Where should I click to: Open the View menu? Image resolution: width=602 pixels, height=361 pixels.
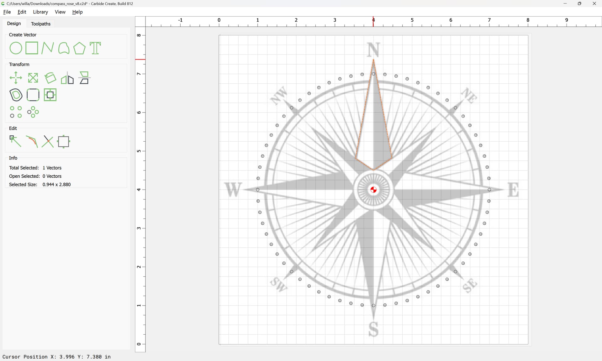60,12
